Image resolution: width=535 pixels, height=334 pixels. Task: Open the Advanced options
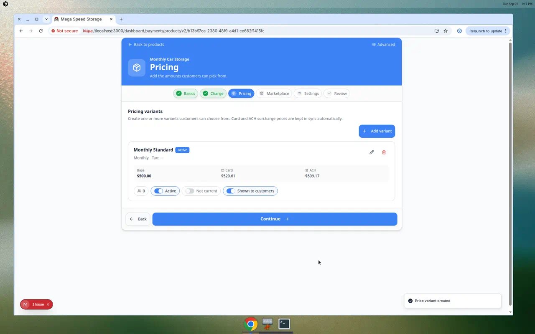[383, 45]
